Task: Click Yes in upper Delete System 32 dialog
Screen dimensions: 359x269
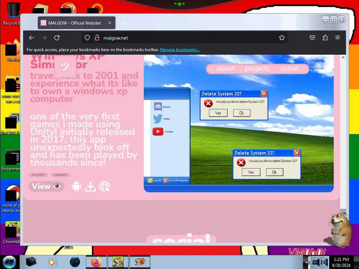Action: pyautogui.click(x=218, y=113)
